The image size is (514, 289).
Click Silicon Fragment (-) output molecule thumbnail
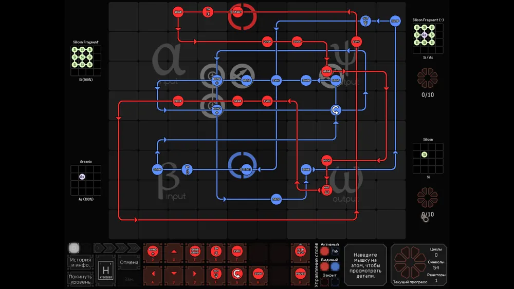[x=428, y=38]
